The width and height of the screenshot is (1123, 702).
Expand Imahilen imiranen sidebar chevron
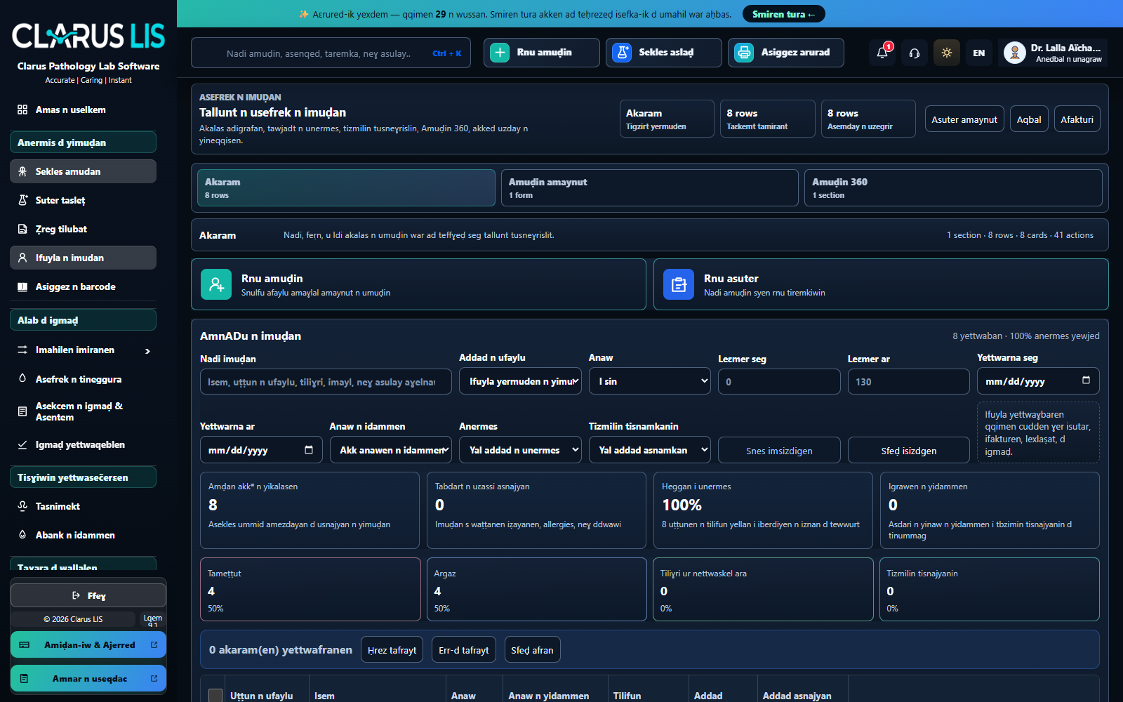pos(147,351)
